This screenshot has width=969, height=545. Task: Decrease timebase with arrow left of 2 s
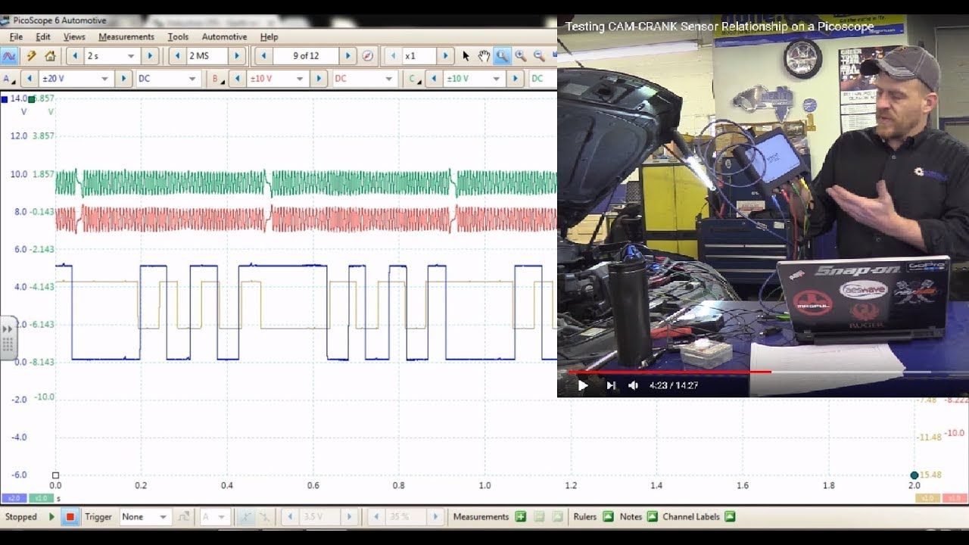click(x=74, y=56)
